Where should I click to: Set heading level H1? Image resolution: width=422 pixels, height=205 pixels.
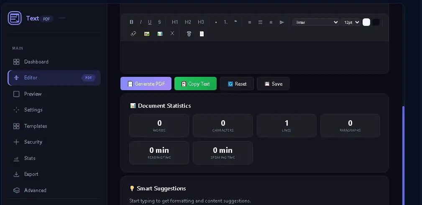pos(175,22)
